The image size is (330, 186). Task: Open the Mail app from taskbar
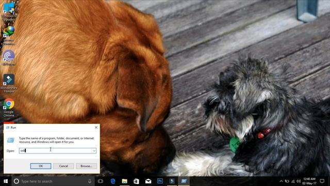(x=148, y=181)
